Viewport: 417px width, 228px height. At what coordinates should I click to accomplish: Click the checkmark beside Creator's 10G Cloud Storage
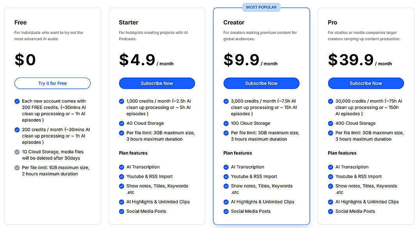(x=226, y=123)
